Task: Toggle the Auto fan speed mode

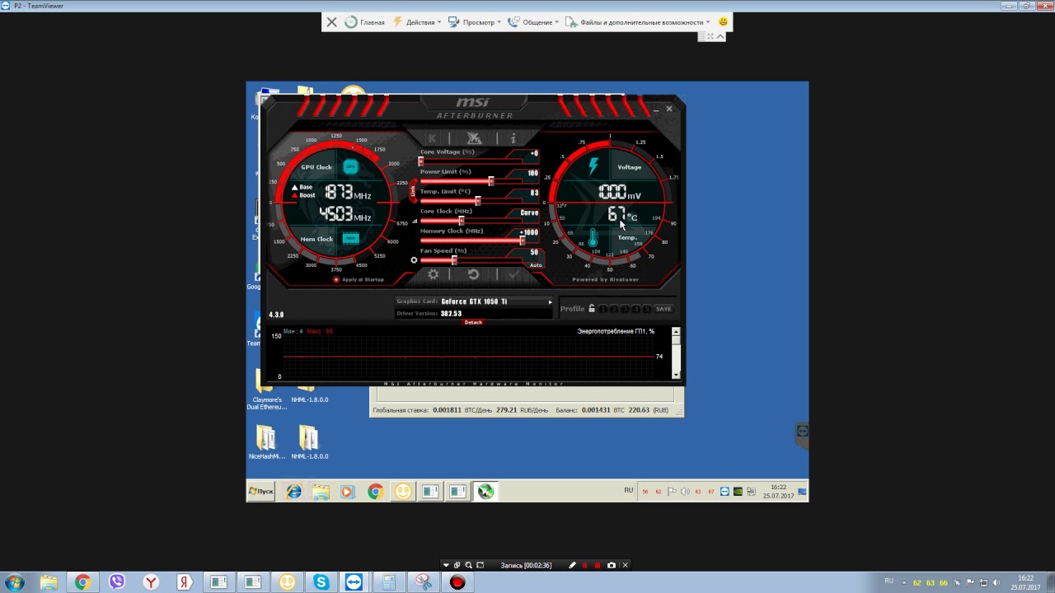Action: click(x=536, y=264)
